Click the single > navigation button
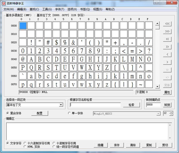The height and width of the screenshot is (153, 179). 167,62
